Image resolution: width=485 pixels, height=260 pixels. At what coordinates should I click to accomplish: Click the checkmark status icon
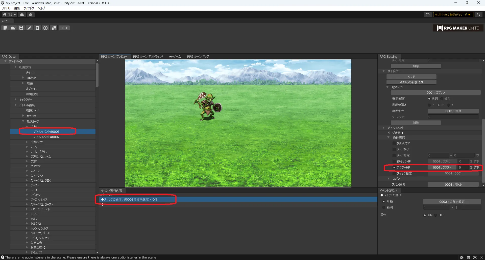point(481,257)
